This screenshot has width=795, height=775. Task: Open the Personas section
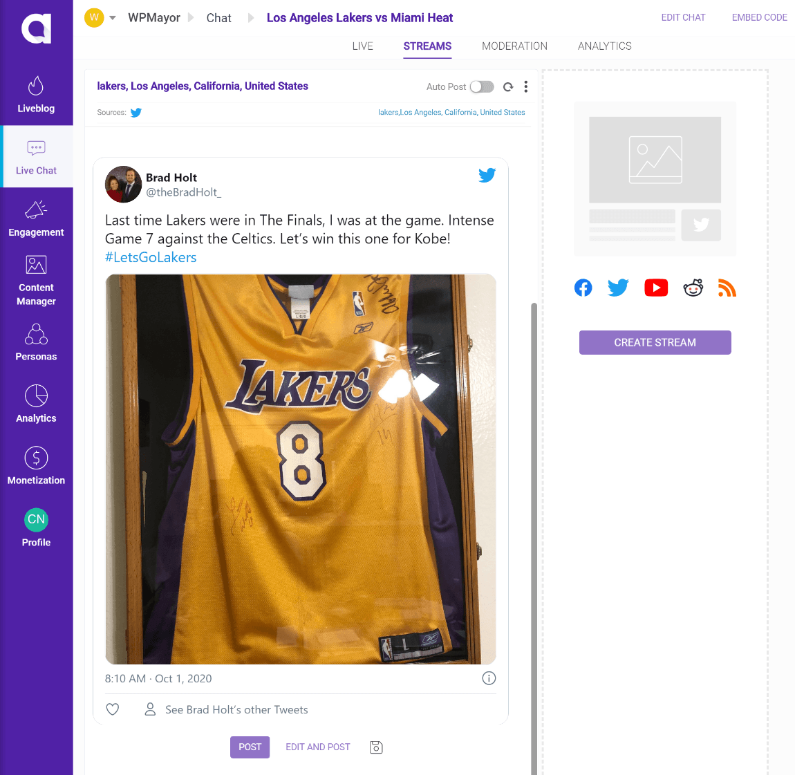click(x=36, y=342)
